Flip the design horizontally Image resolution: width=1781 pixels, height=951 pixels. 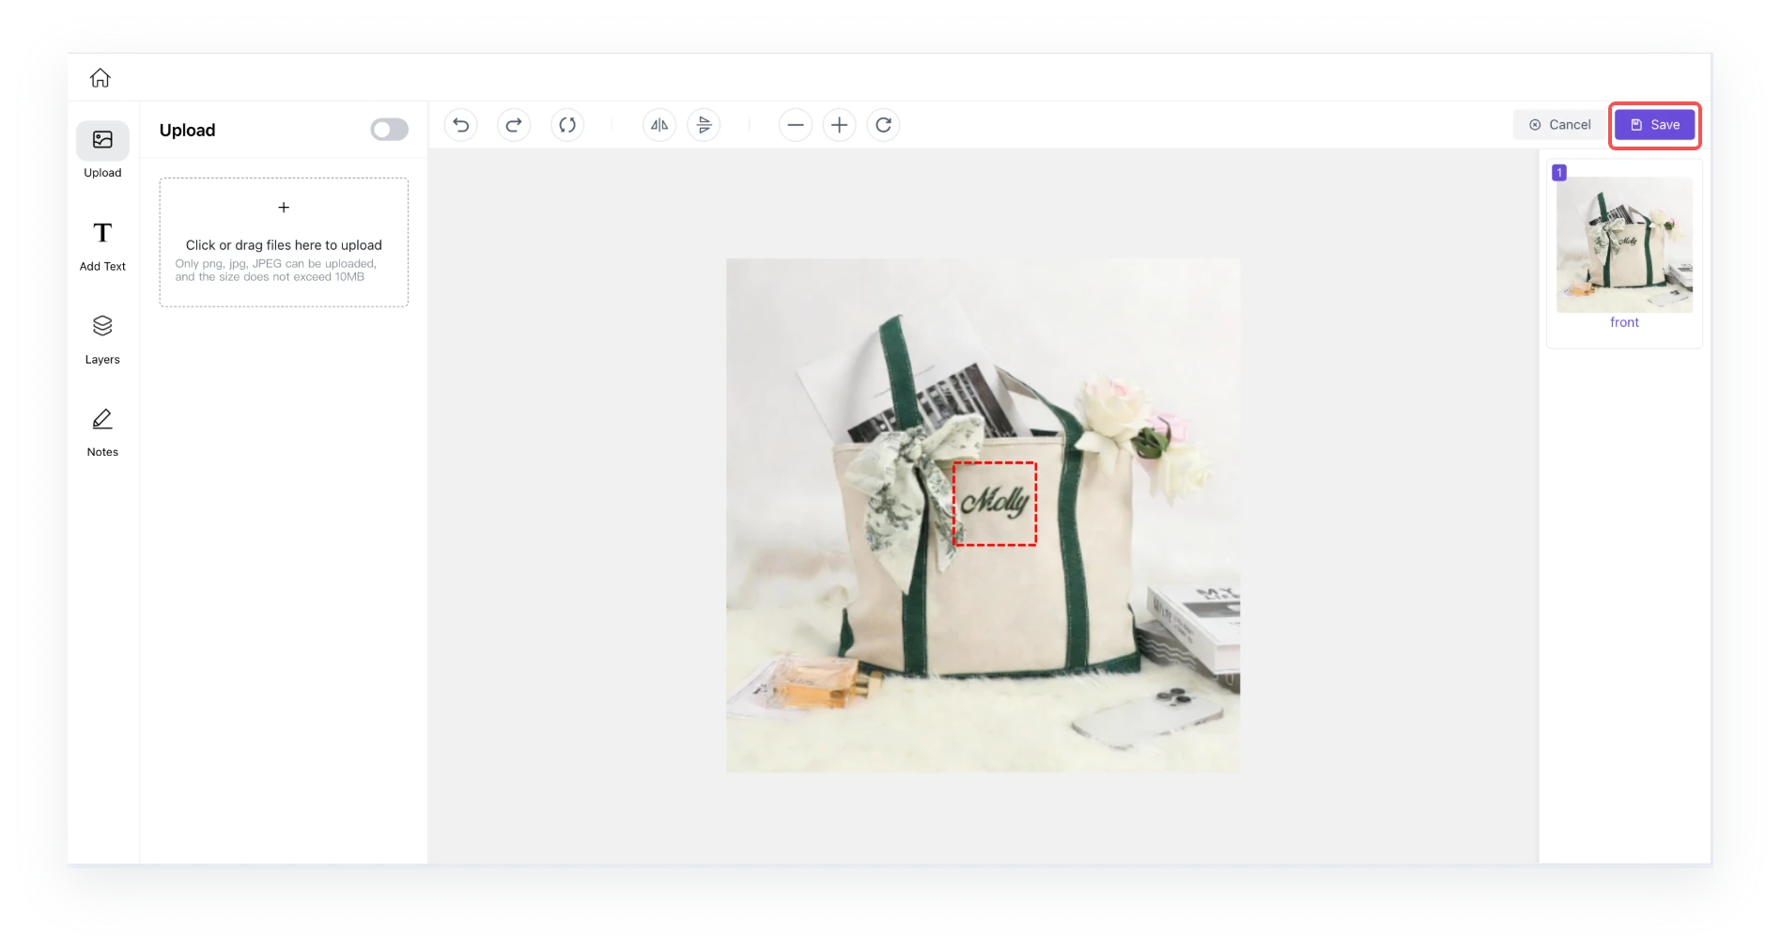pos(659,125)
